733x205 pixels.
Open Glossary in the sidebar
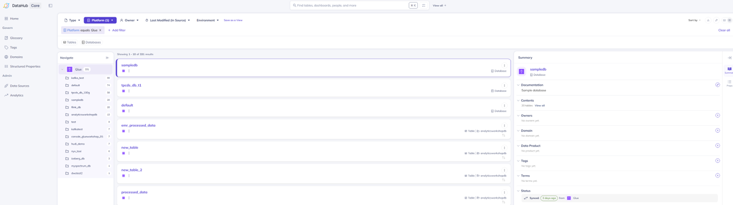[x=16, y=38]
